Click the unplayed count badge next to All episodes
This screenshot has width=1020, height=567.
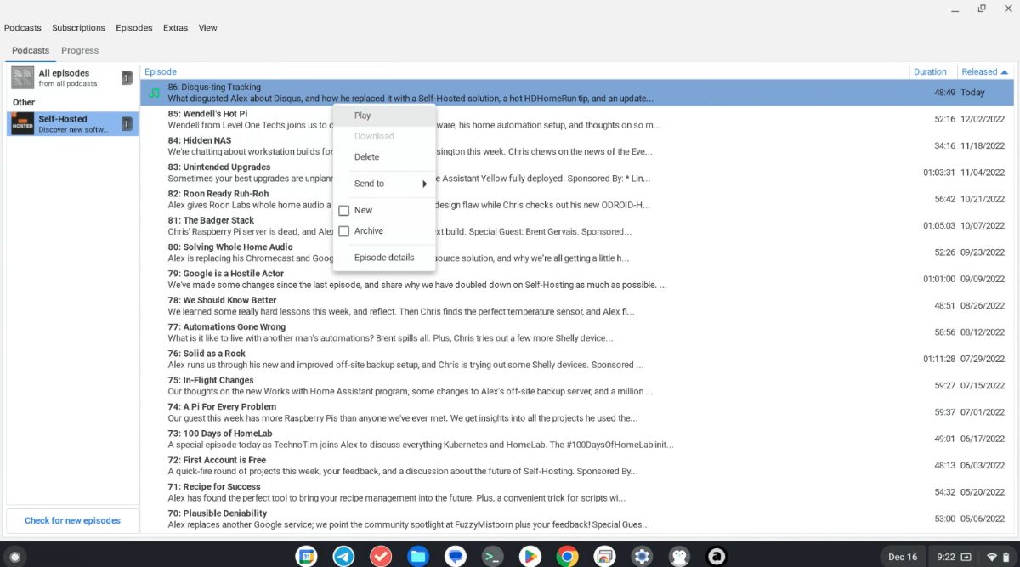[127, 77]
